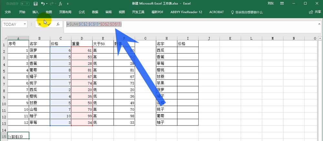Click the value 10 in column C

coord(61,116)
